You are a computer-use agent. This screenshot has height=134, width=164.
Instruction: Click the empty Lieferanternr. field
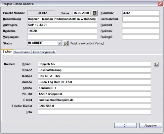tap(141, 19)
